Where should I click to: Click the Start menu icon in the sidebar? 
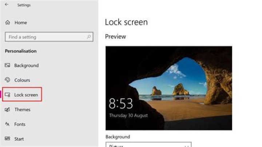pyautogui.click(x=8, y=139)
